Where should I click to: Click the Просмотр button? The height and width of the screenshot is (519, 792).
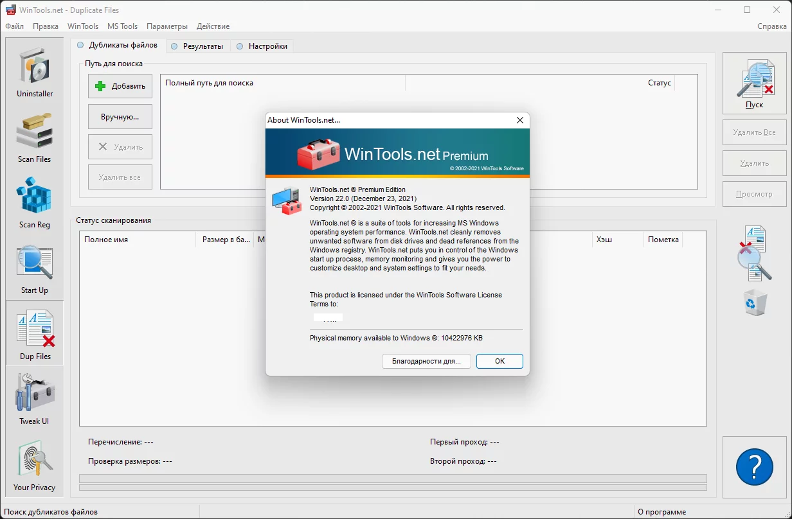pyautogui.click(x=755, y=194)
